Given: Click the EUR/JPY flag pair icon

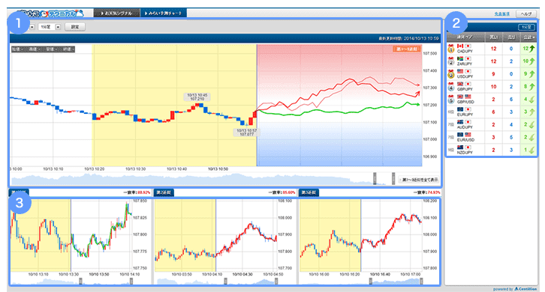Looking at the screenshot, I should [x=464, y=109].
